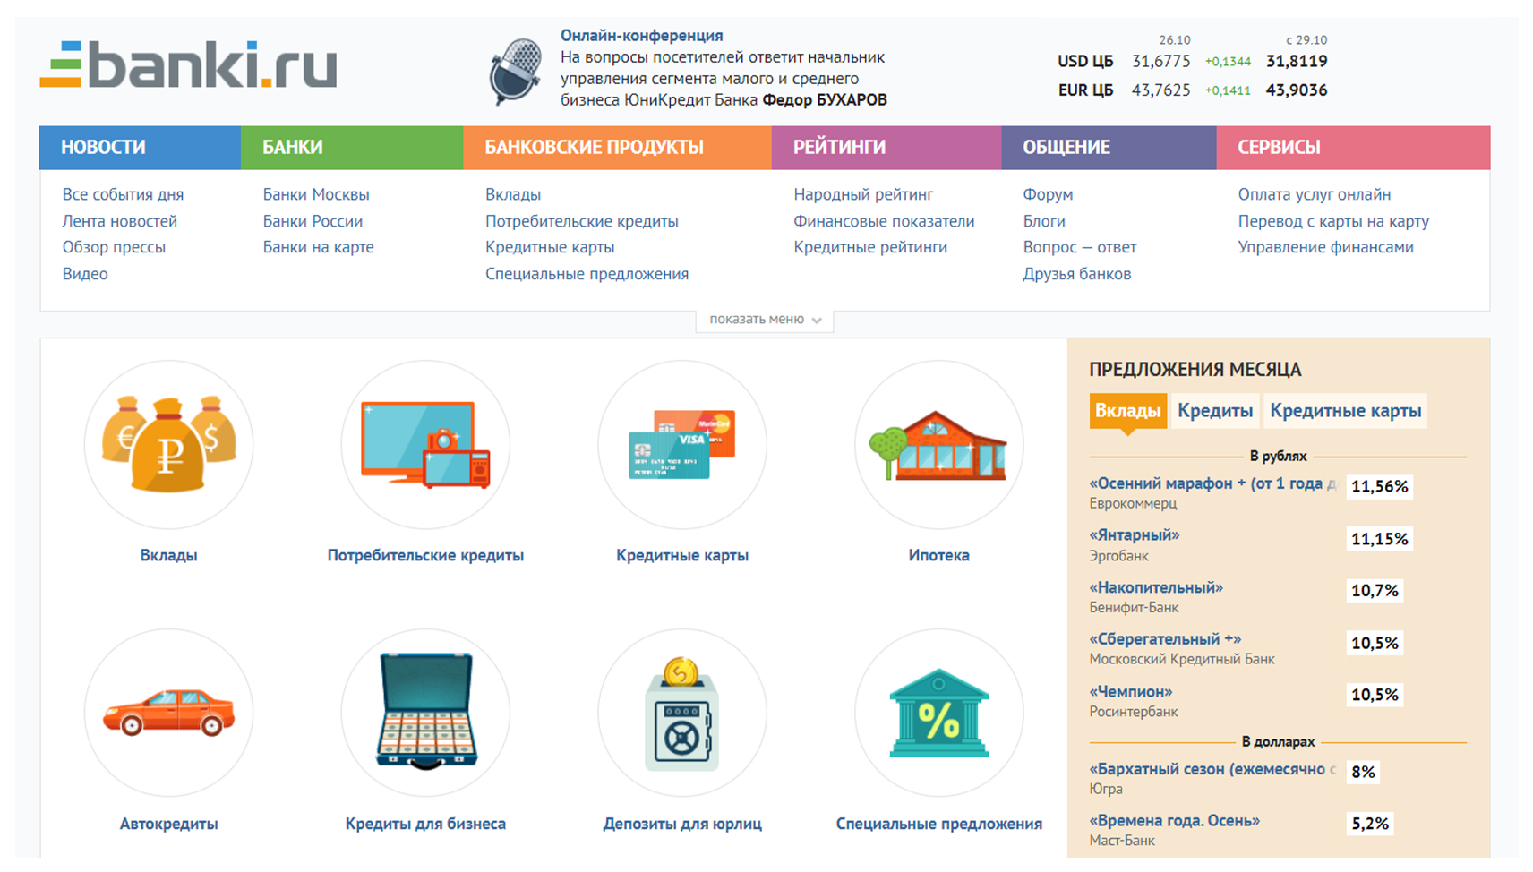Viewport: 1533px width, 872px height.
Task: Select the active Вклады offers tab
Action: tap(1127, 411)
